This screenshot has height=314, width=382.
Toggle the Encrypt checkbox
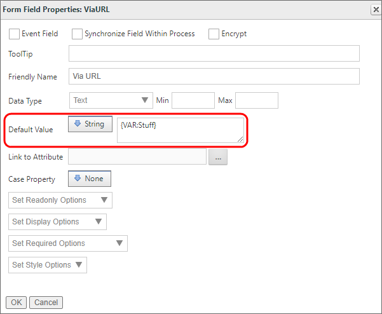tap(214, 34)
